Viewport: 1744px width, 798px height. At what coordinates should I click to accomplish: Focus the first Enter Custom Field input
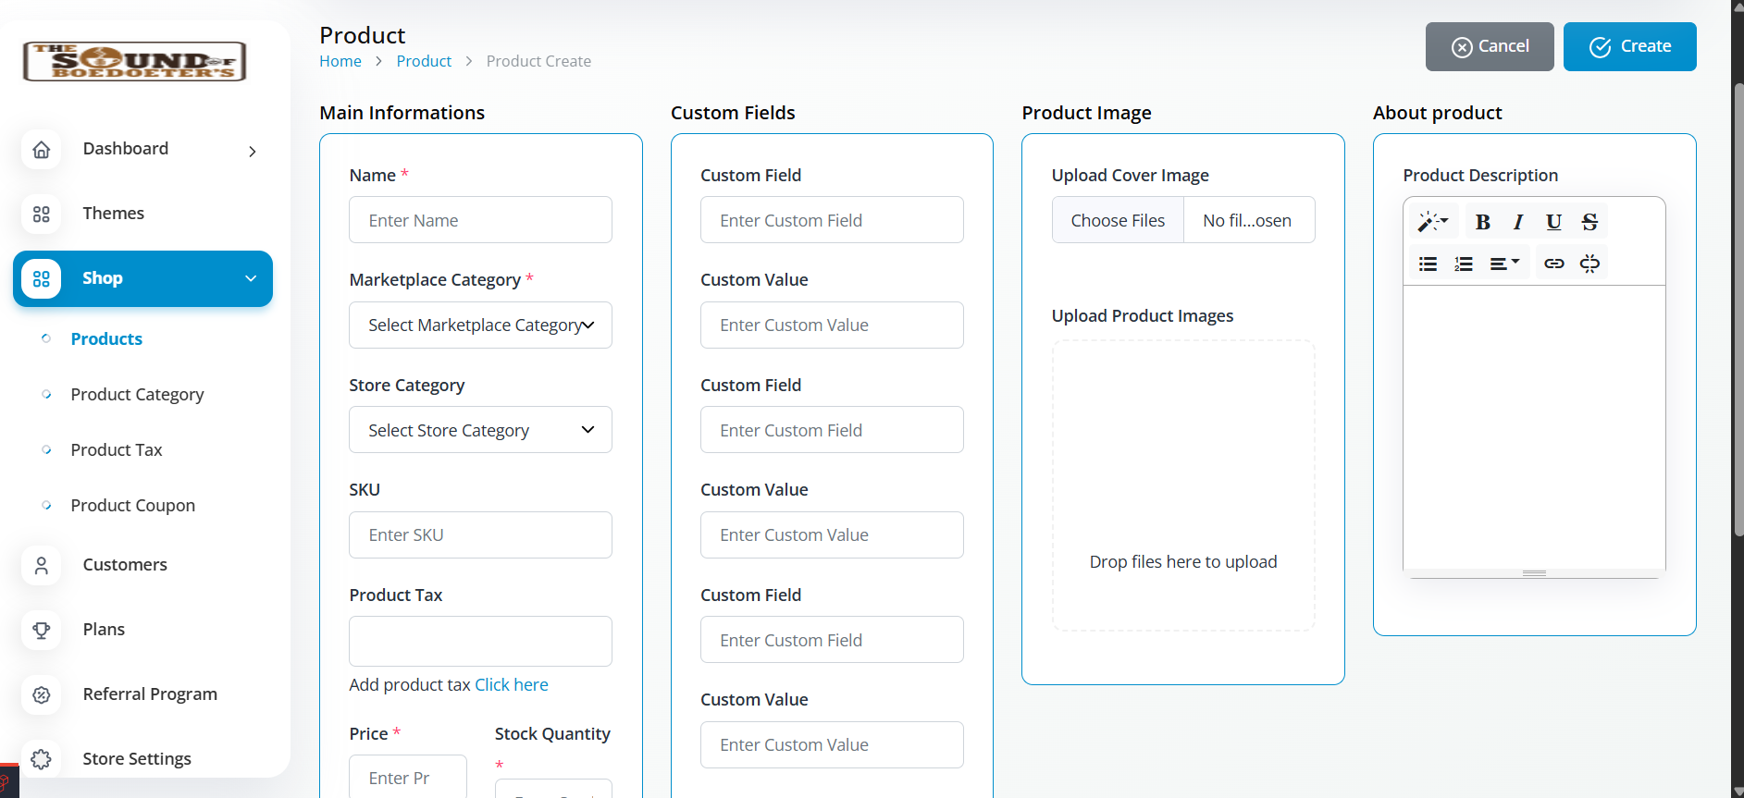(832, 220)
